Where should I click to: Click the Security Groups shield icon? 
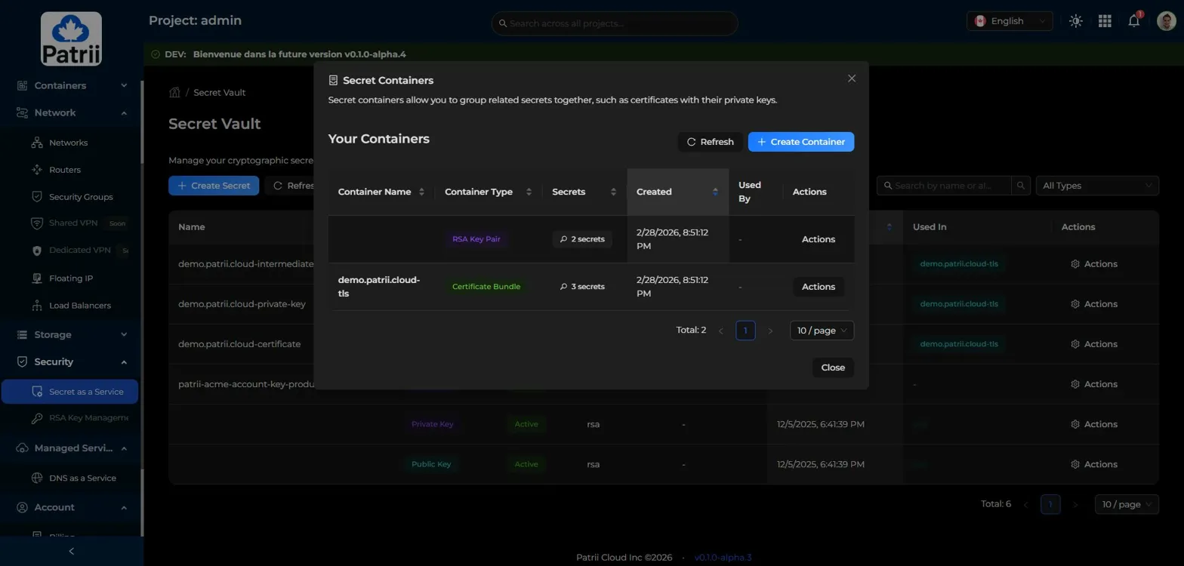click(36, 196)
